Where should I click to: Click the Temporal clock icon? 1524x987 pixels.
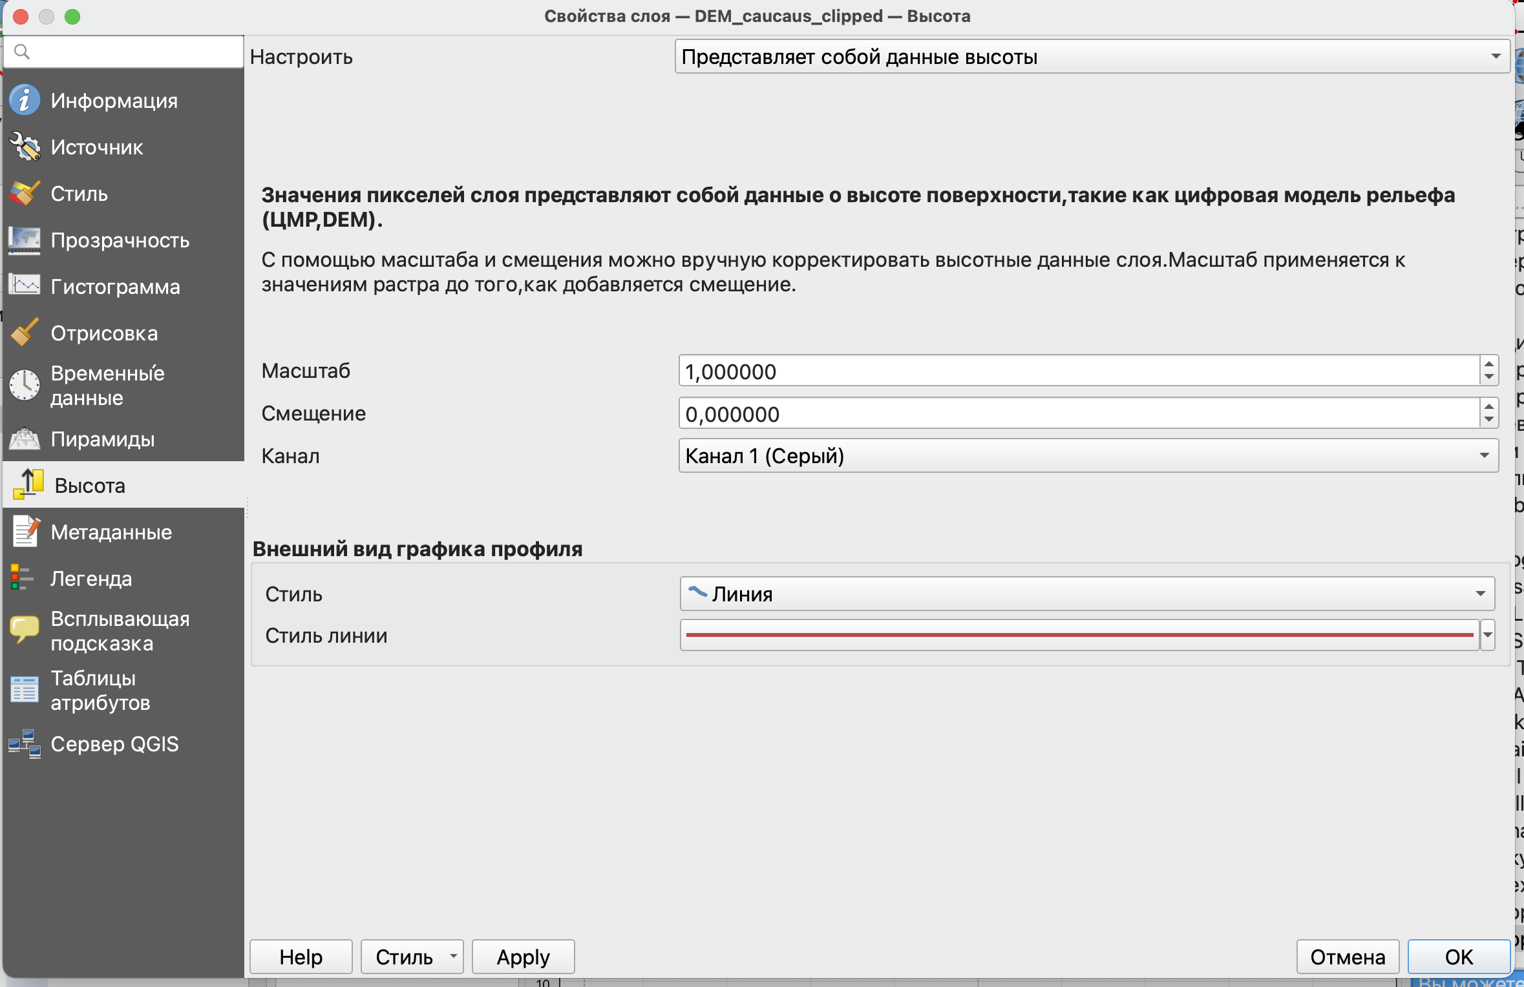point(25,386)
